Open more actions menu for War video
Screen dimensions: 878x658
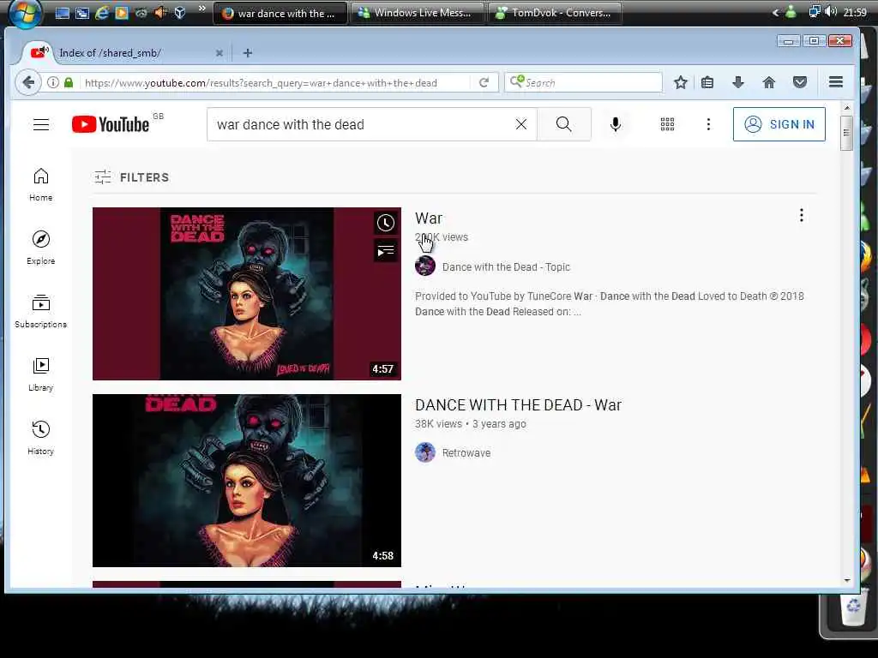coord(802,215)
